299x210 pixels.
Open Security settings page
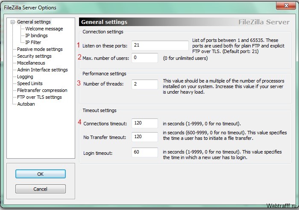34,56
